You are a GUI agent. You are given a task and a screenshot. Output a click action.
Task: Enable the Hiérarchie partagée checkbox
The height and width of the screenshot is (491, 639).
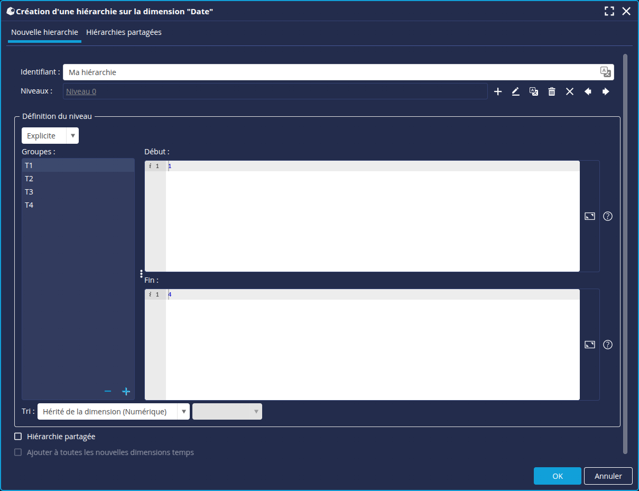18,437
